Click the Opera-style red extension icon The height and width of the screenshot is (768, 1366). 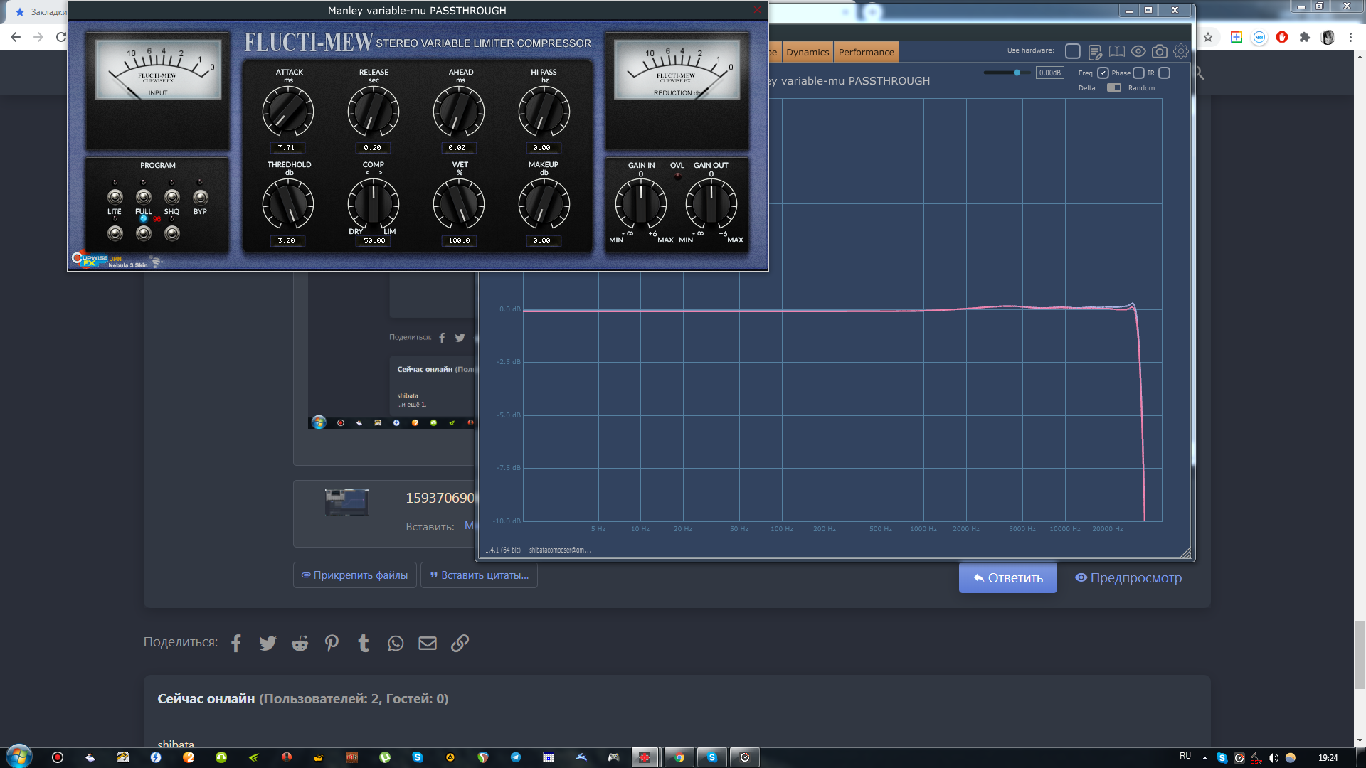(1282, 37)
